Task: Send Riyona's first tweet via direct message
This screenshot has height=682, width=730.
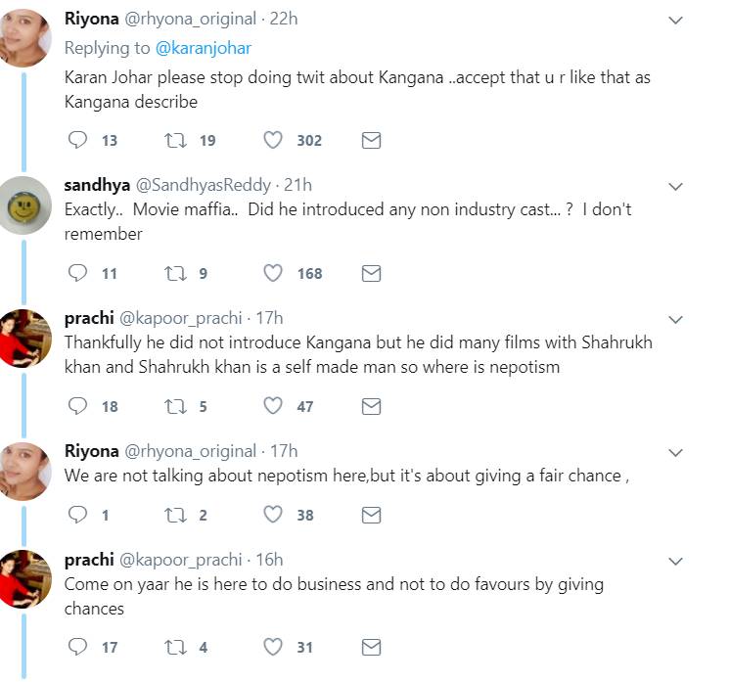Action: (x=371, y=140)
